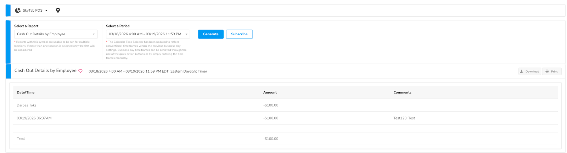Click the 03/19/2026 06:37AM entry
The image size is (567, 153).
[x=34, y=118]
